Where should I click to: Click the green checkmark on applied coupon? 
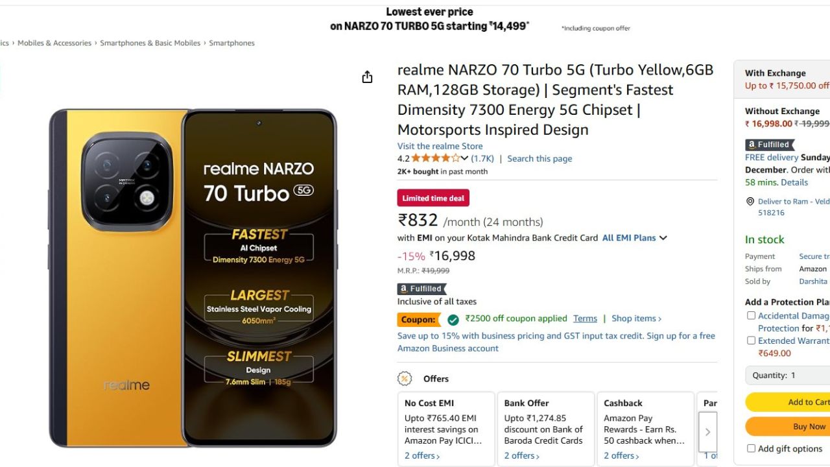click(453, 318)
